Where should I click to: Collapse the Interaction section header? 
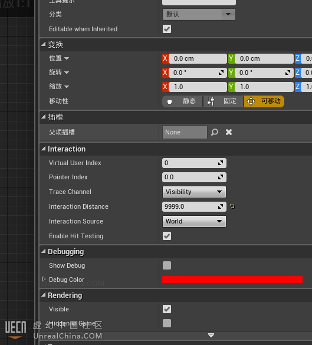tap(43, 149)
